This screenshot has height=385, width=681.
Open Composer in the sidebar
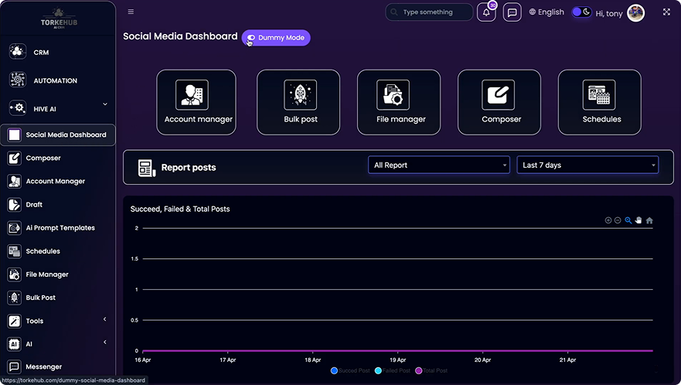click(x=43, y=158)
